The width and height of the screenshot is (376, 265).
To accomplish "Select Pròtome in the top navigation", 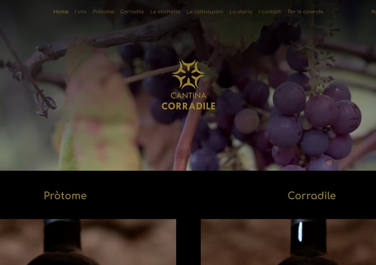I will [103, 12].
